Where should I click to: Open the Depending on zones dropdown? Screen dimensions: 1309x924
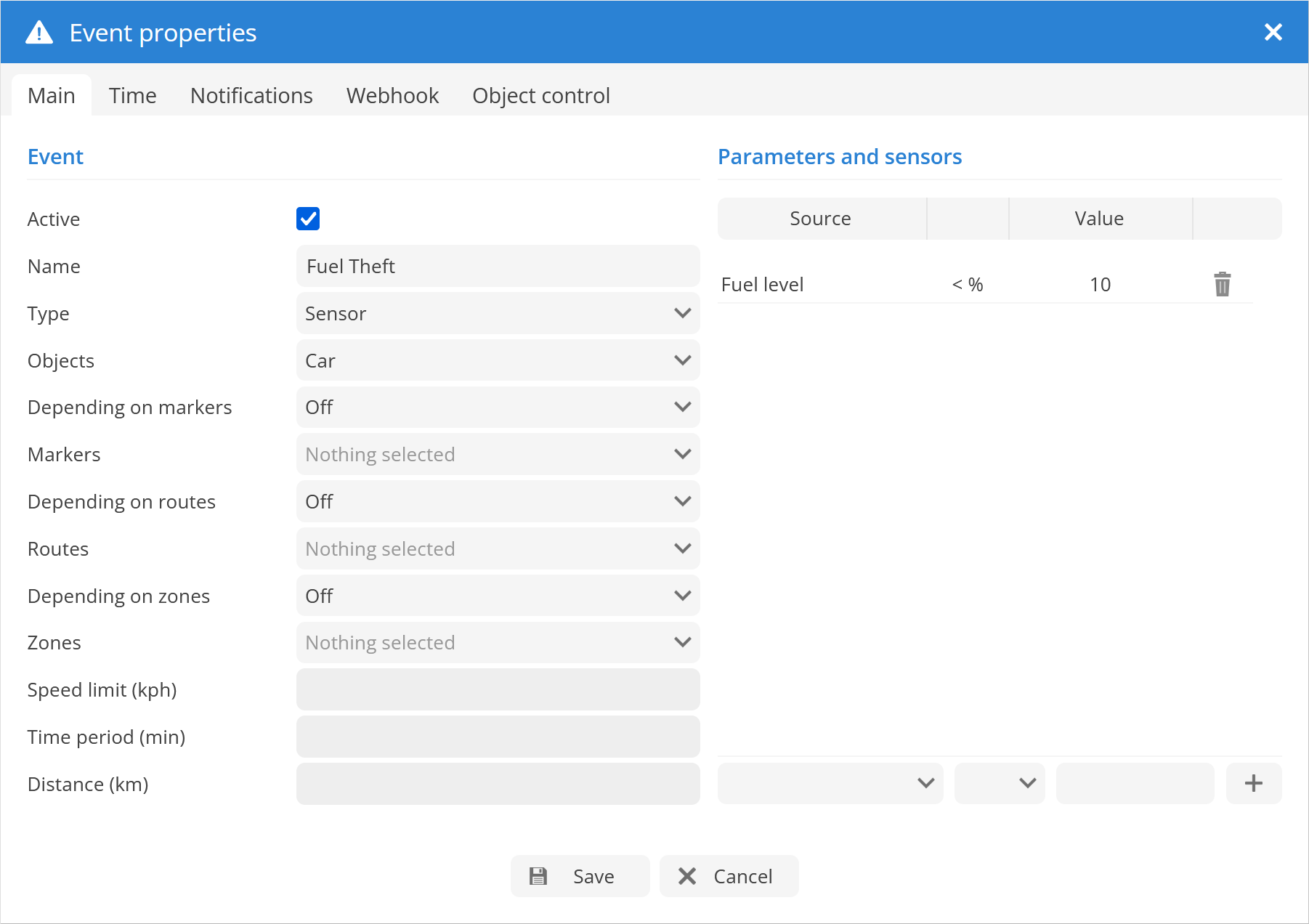[498, 596]
